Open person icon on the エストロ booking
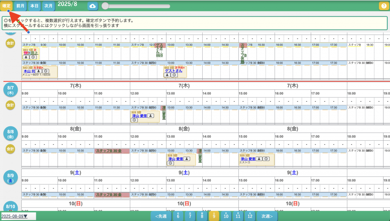390x221 pixels. pos(259,159)
